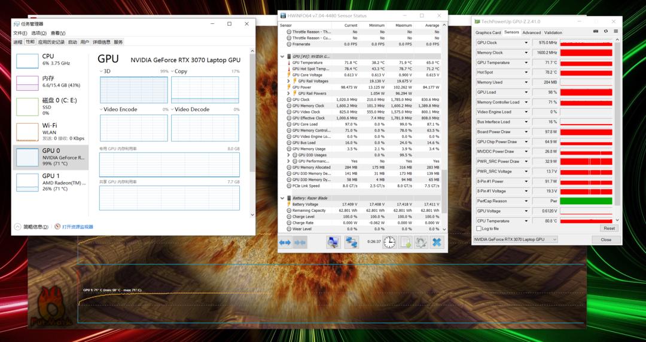Expand GPU Rail Voltages row
Viewport: 646px width, 342px height.
pos(288,81)
